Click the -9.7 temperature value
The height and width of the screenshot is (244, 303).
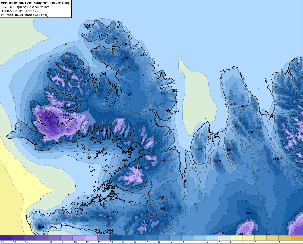(x=86, y=74)
